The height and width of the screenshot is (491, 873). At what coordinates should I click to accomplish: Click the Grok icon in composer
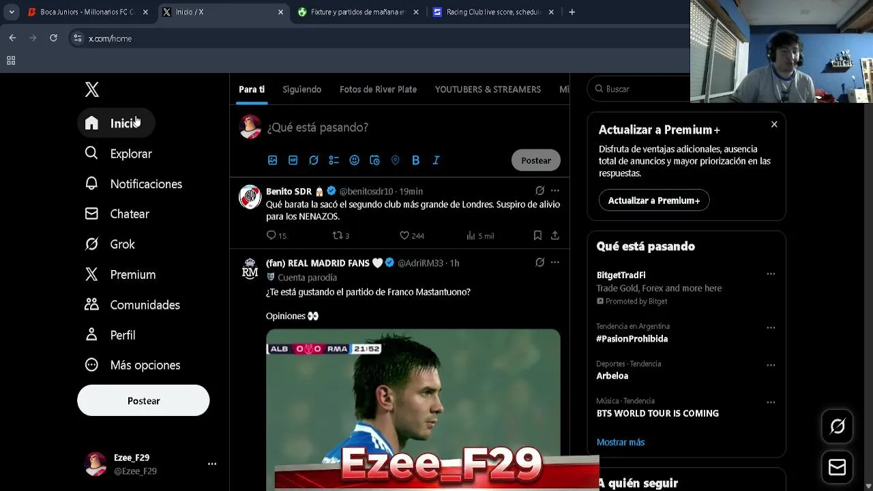point(314,160)
